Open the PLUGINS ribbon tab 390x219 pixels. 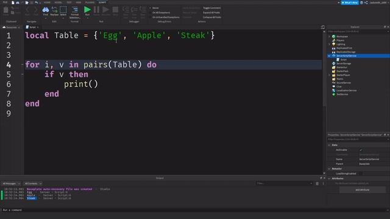[x=90, y=2]
